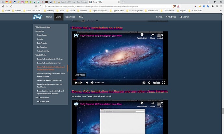This screenshot has width=224, height=134.
Task: Open the FAQ nav item
Action: tap(81, 17)
